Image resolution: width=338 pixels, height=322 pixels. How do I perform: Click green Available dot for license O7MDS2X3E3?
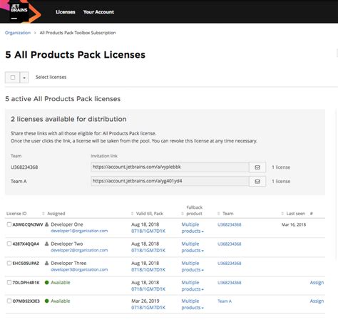tap(47, 301)
